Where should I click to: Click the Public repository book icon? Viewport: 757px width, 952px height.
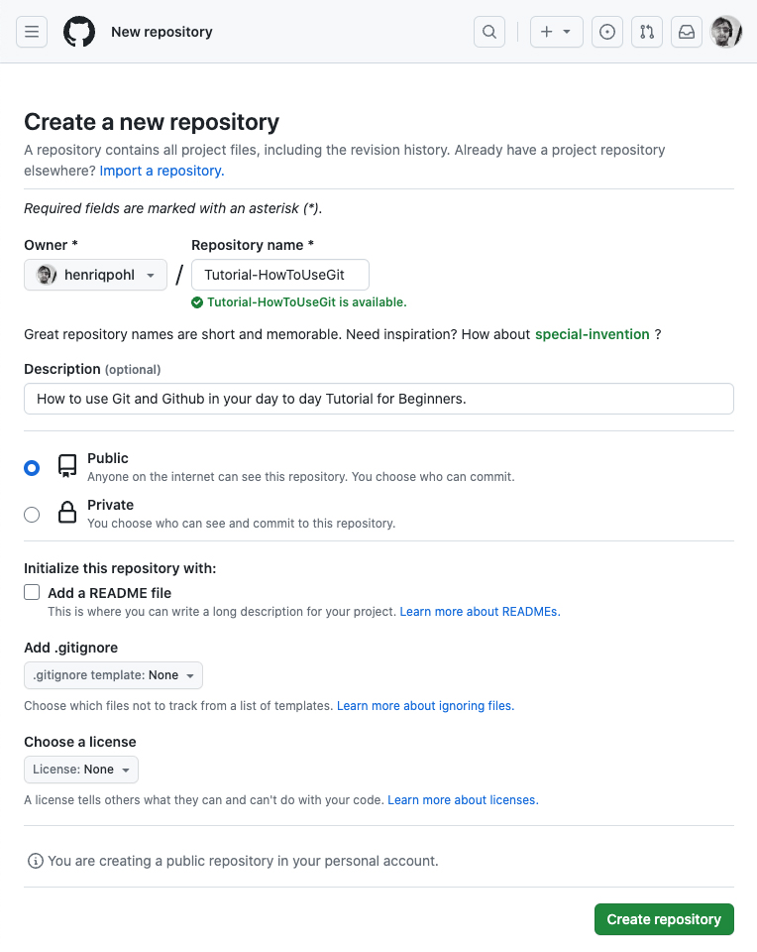(x=67, y=466)
